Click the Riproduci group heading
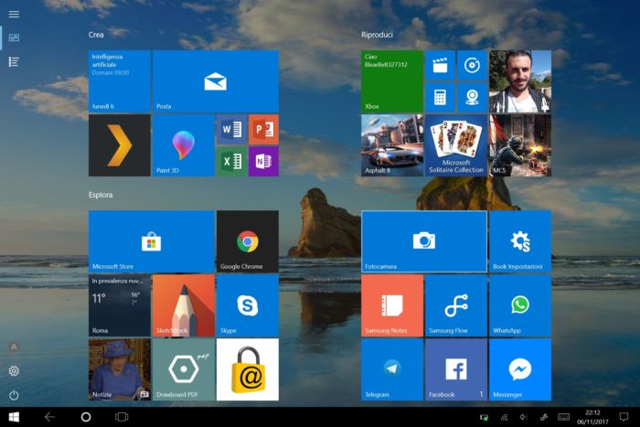The image size is (640, 427). click(x=377, y=35)
